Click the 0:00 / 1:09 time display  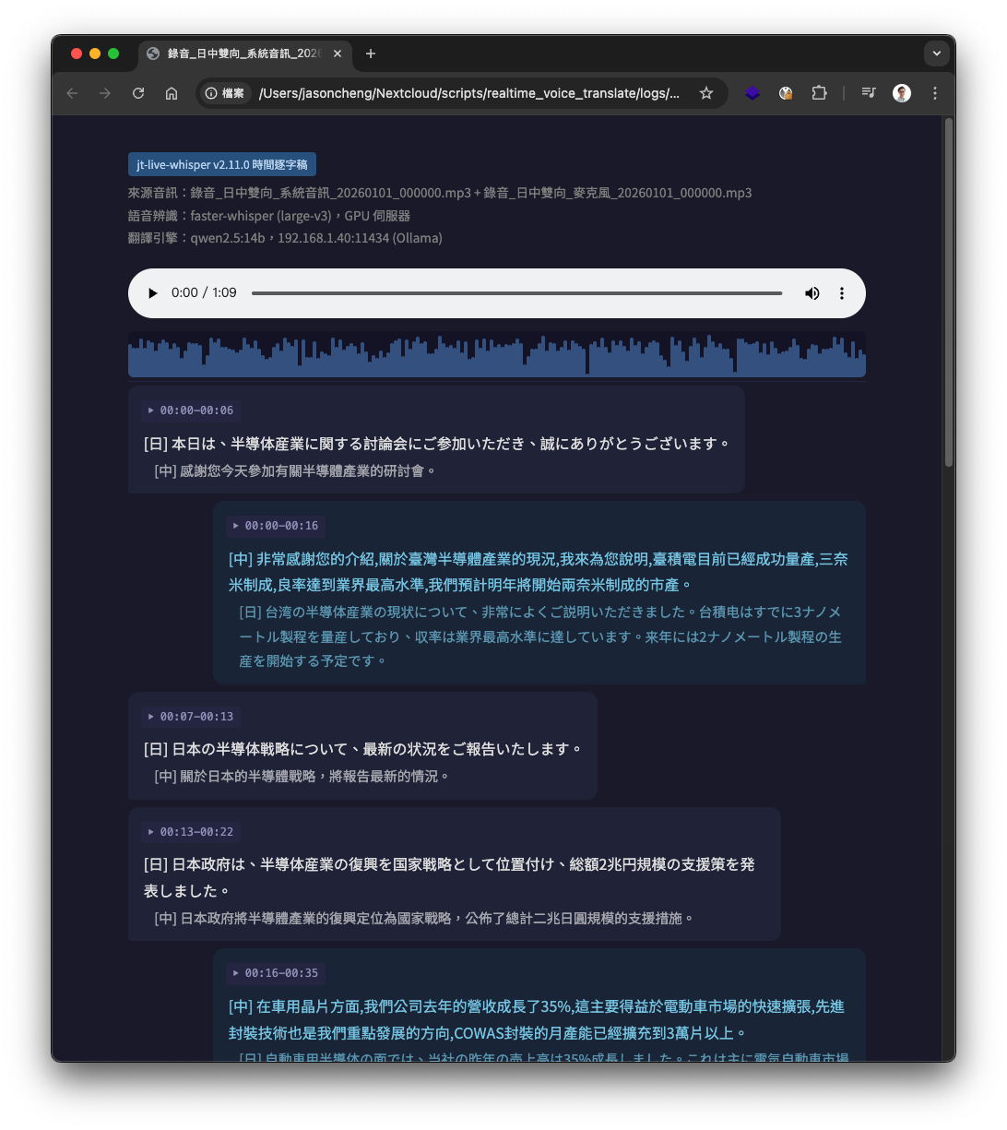click(204, 293)
